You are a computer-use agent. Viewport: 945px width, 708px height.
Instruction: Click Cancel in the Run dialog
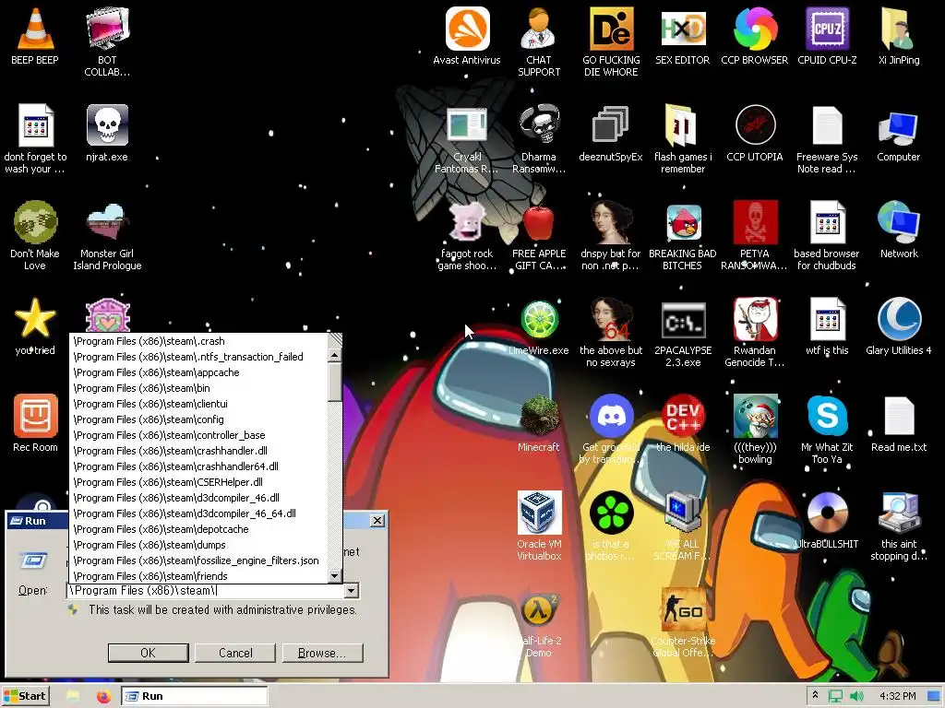coord(235,654)
